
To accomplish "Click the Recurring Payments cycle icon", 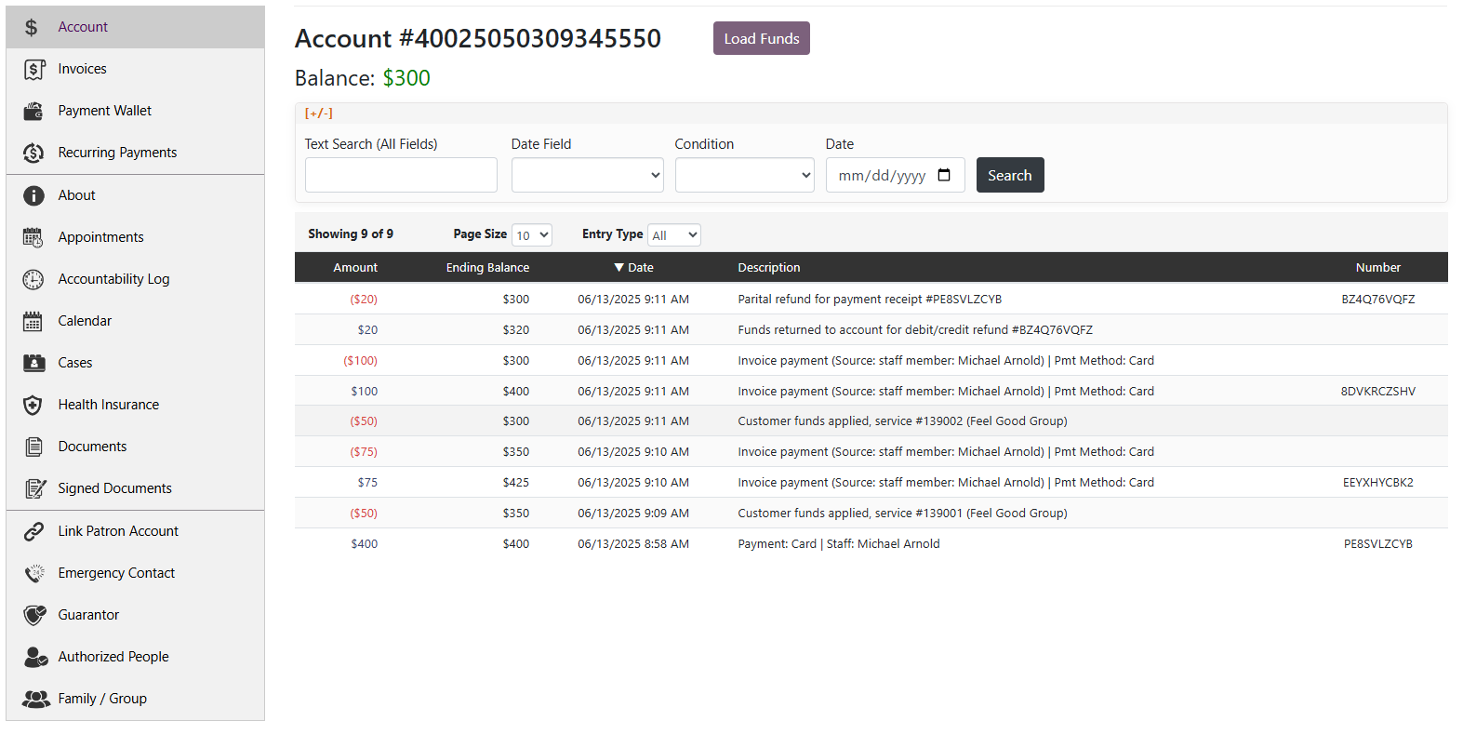I will [x=33, y=153].
